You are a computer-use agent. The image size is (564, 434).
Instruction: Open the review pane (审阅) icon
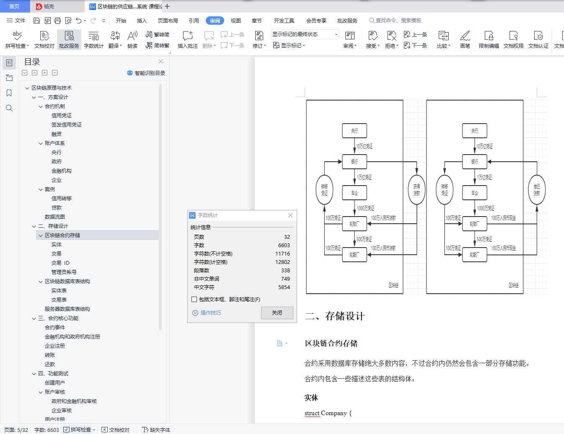[x=349, y=36]
